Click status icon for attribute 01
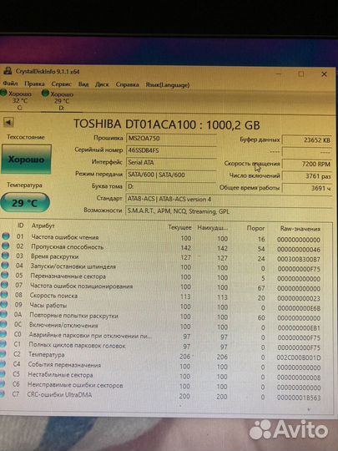338x451 pixels. pos(6,236)
